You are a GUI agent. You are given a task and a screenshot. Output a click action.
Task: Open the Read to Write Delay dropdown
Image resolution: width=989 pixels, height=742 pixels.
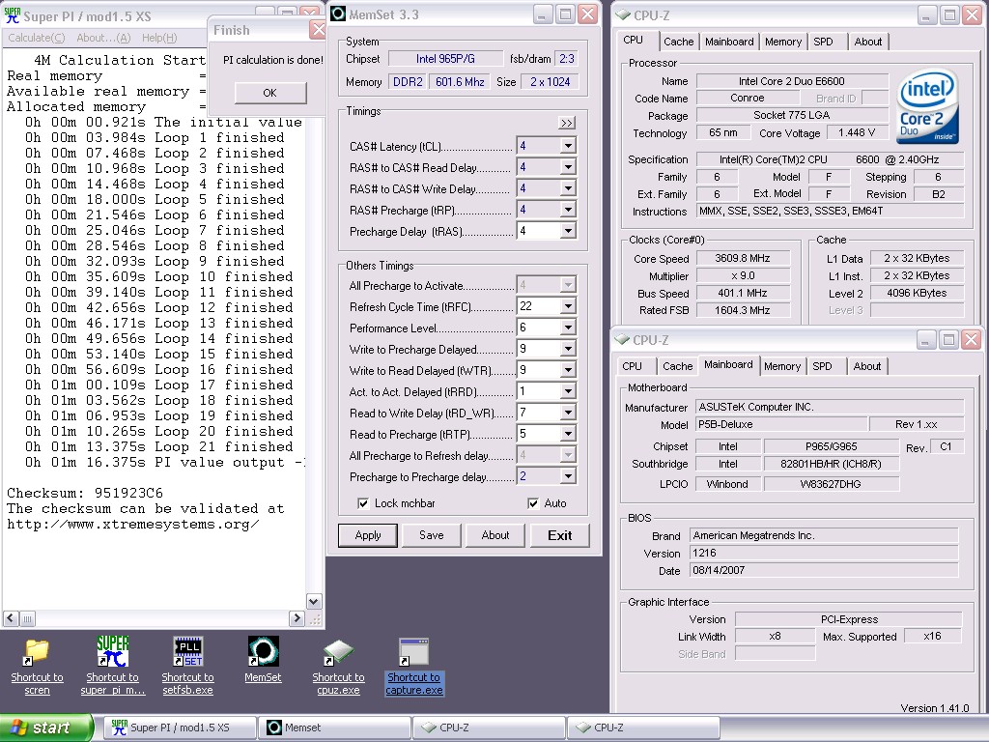coord(568,413)
